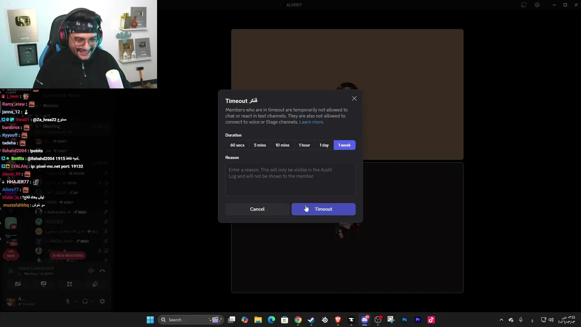Select the 1 week duration
The width and height of the screenshot is (581, 327).
pos(345,145)
